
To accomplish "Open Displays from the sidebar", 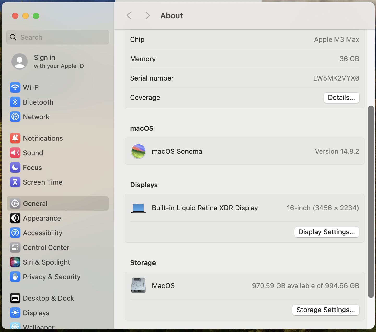I will 36,313.
